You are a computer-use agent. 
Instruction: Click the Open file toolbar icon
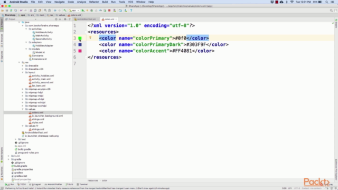[2, 11]
